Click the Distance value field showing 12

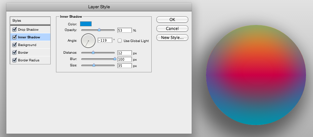(125, 53)
